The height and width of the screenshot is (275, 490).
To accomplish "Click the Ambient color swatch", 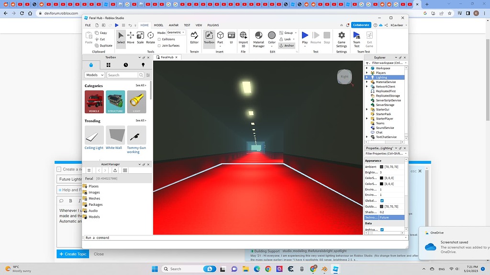I will point(382,167).
